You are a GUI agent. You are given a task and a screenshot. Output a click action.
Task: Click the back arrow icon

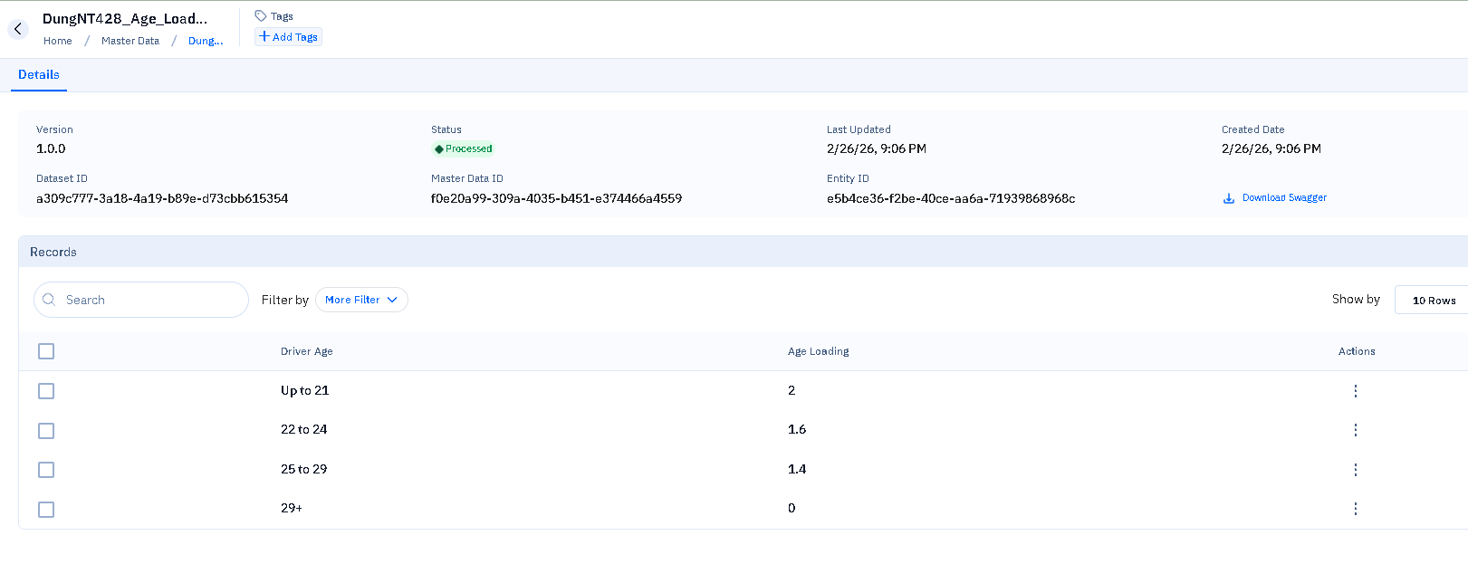(x=17, y=29)
